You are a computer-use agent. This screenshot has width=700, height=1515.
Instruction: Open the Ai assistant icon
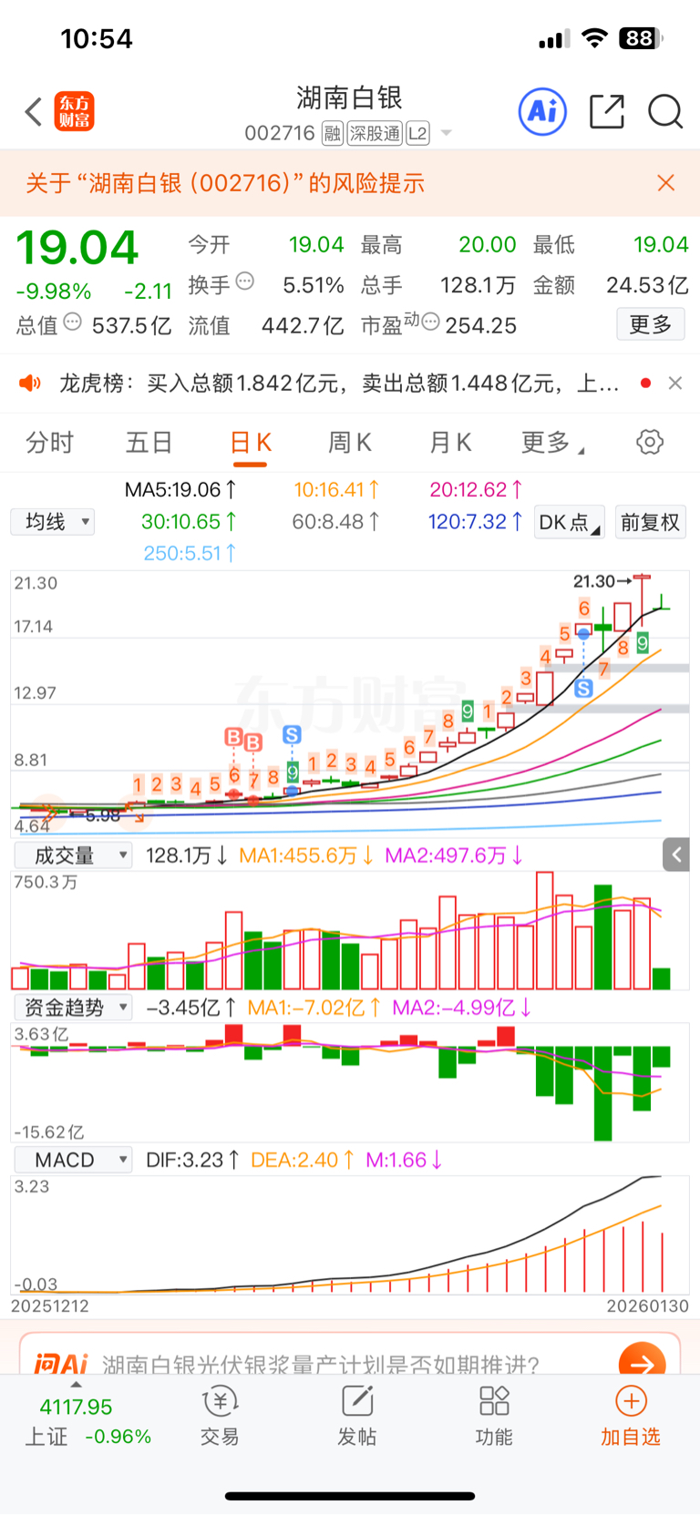(542, 112)
